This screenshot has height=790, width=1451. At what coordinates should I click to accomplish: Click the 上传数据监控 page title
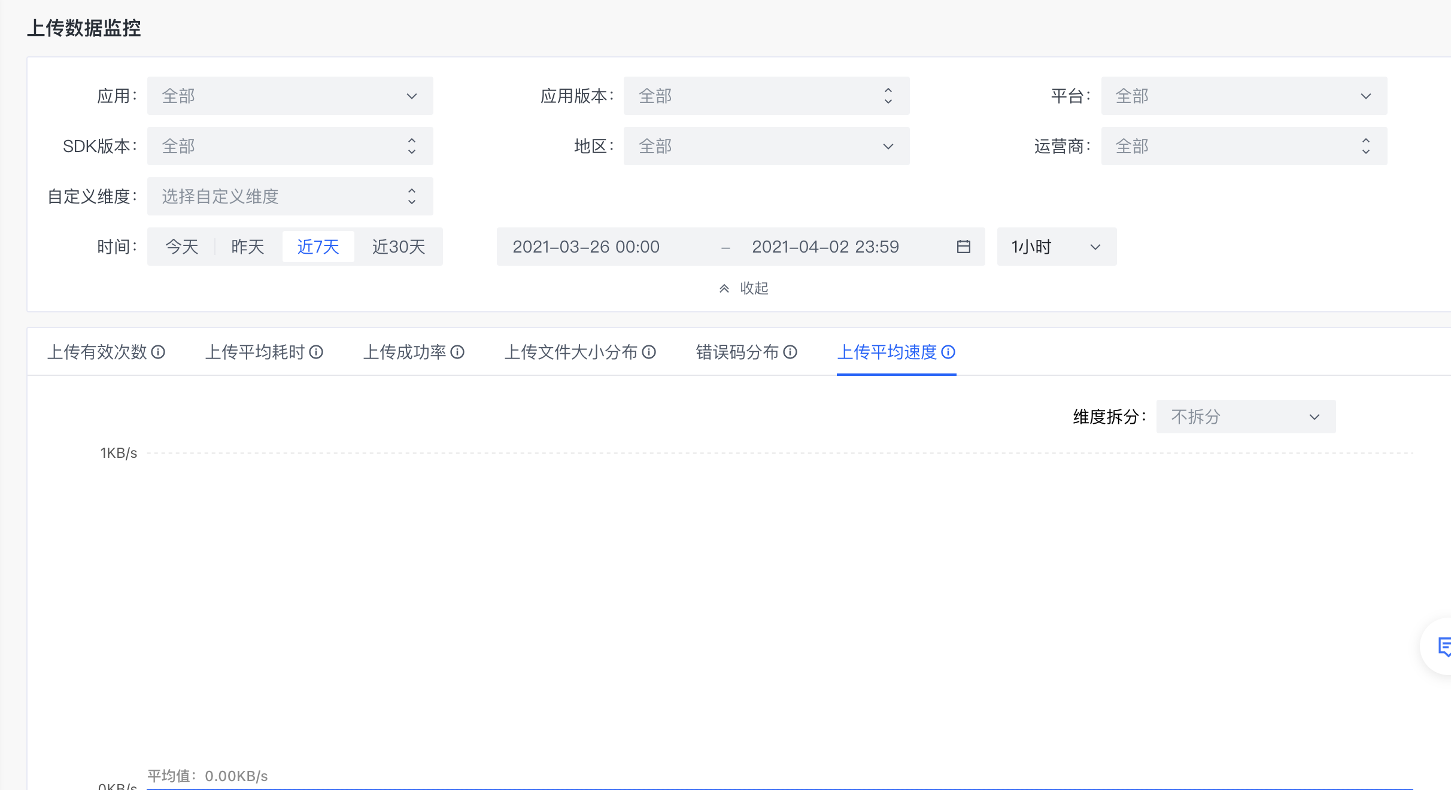click(84, 28)
